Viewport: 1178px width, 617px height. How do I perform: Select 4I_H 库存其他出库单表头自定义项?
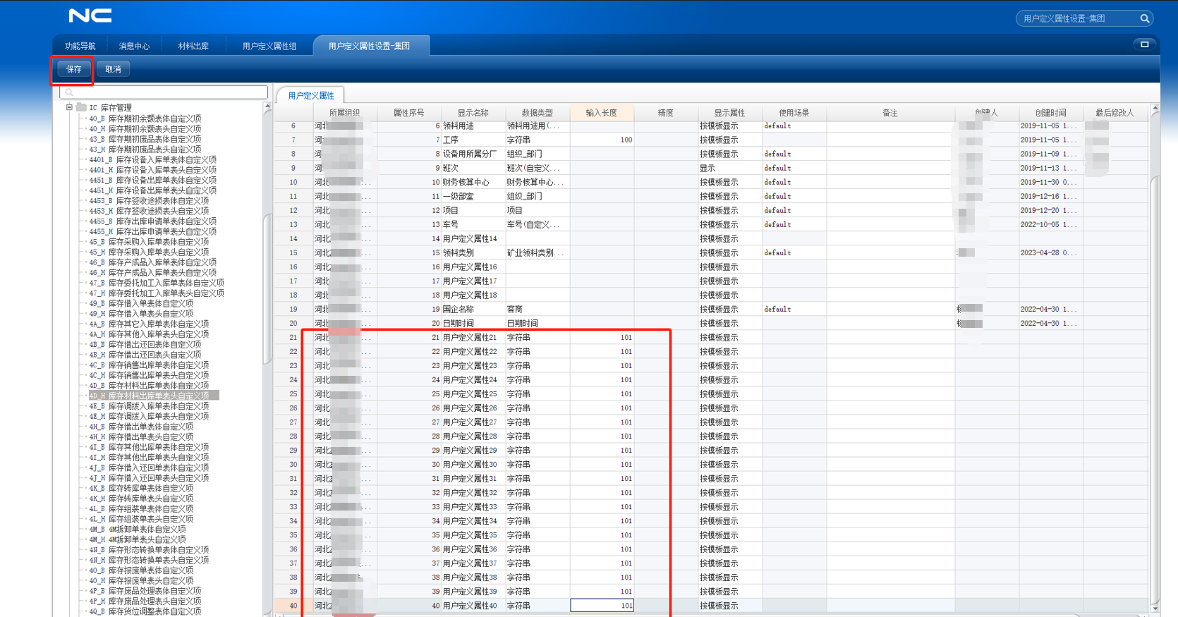149,457
